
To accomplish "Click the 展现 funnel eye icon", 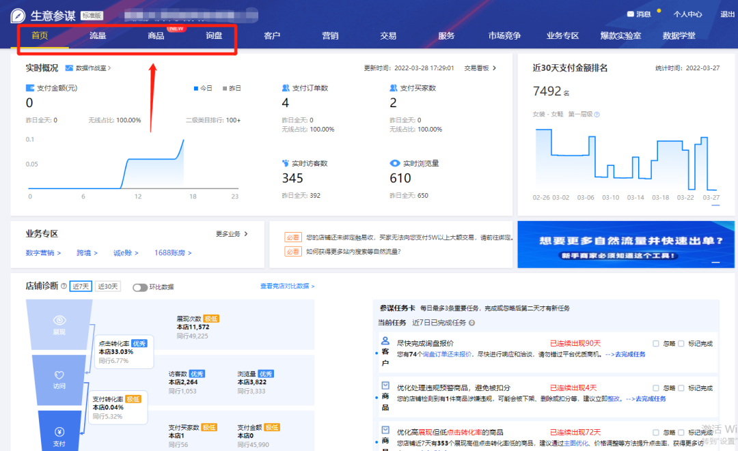I will coord(59,321).
